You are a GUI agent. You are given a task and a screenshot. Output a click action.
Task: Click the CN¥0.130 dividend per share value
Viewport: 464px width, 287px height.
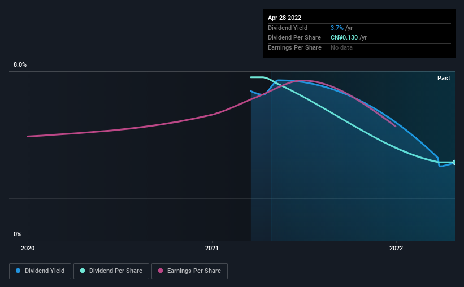[344, 38]
